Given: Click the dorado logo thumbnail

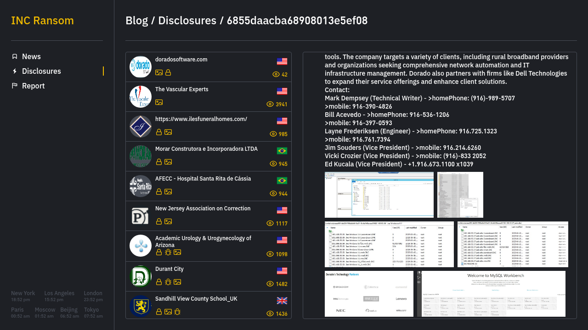Looking at the screenshot, I should pos(141,67).
